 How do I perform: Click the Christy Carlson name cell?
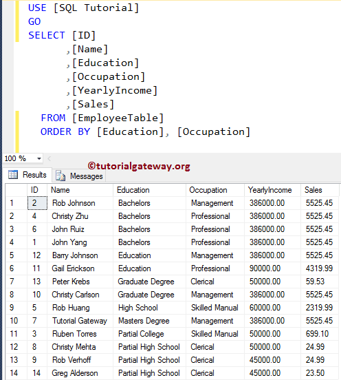point(80,295)
